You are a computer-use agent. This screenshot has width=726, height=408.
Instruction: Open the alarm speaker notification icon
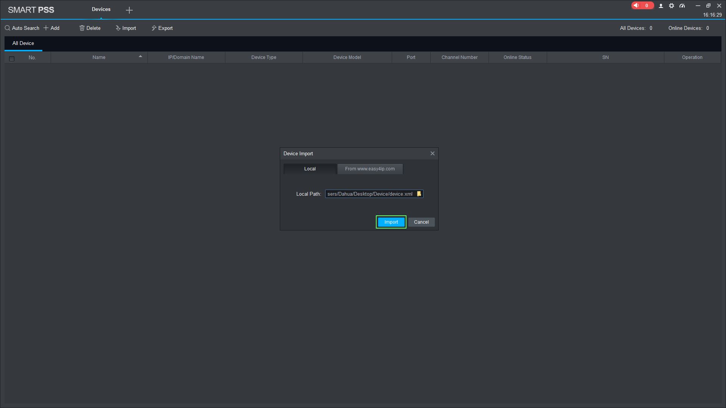637,6
